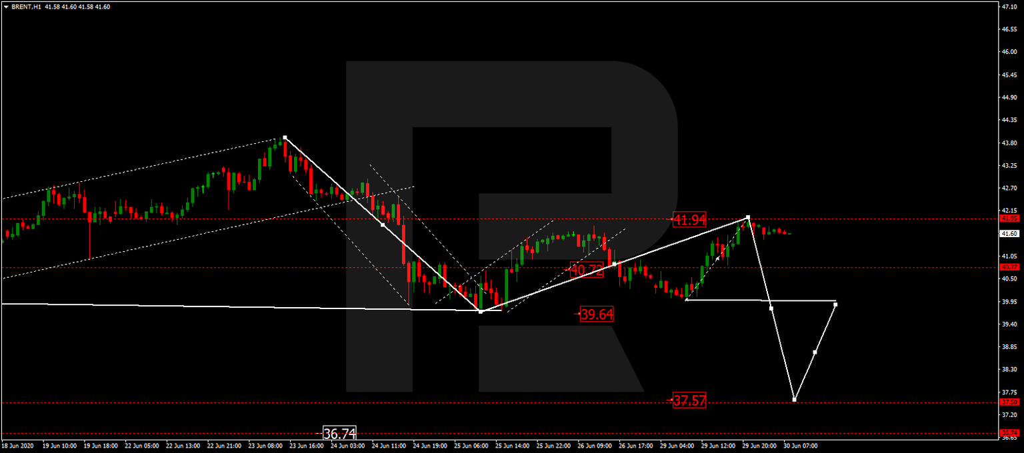
Task: Click the BRENT,H1 chart title
Action: pos(26,7)
